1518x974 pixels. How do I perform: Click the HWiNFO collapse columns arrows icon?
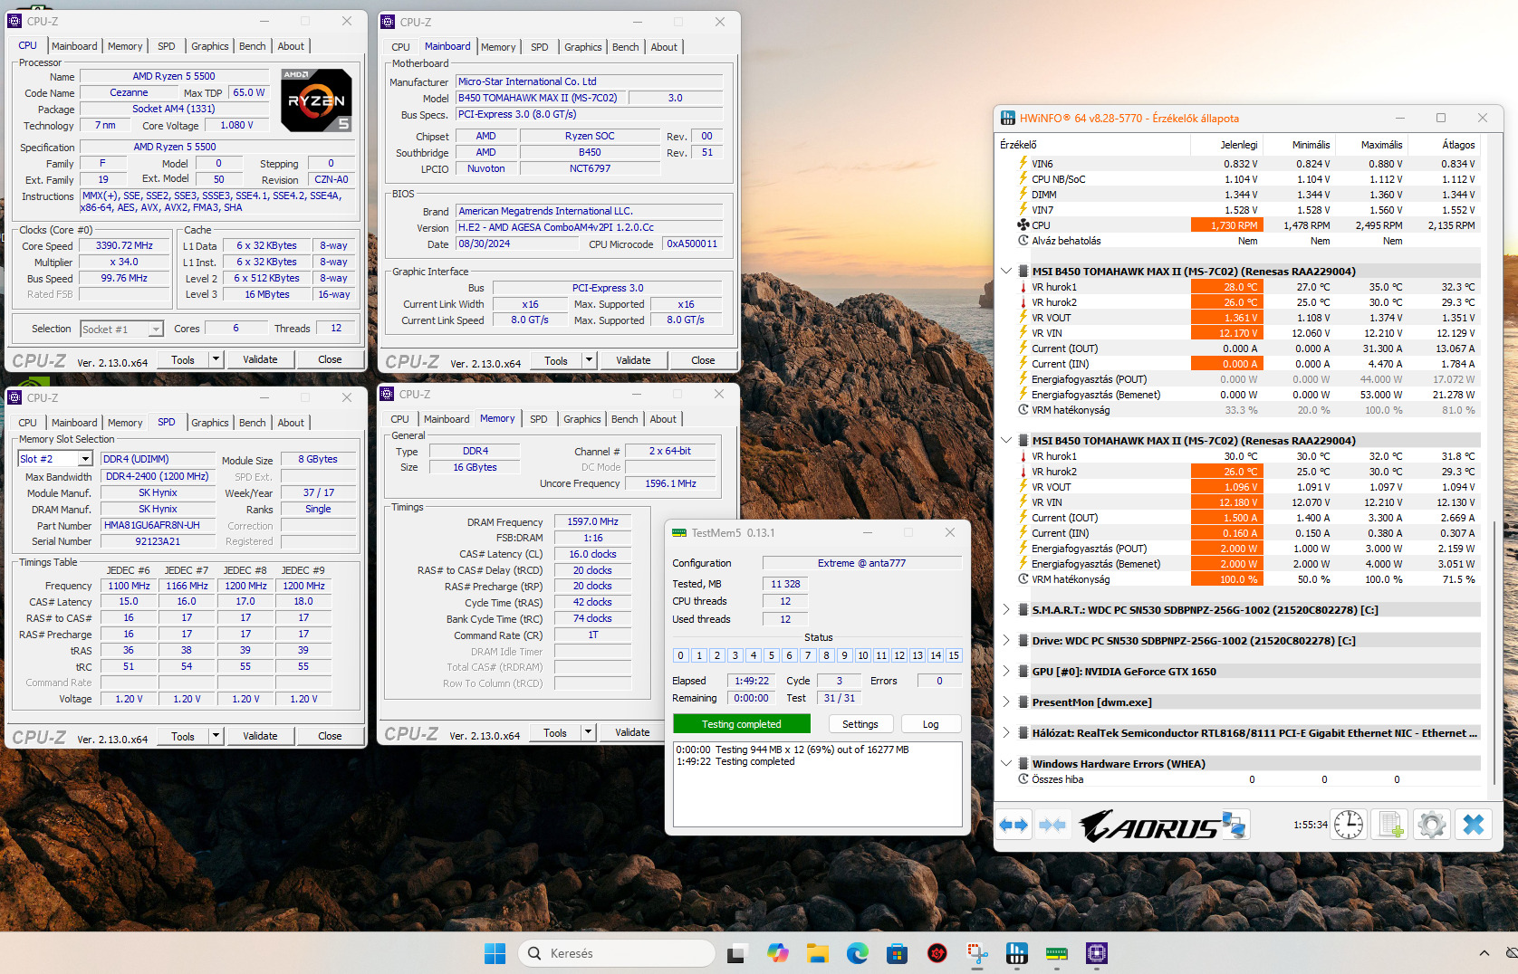pos(1052,825)
